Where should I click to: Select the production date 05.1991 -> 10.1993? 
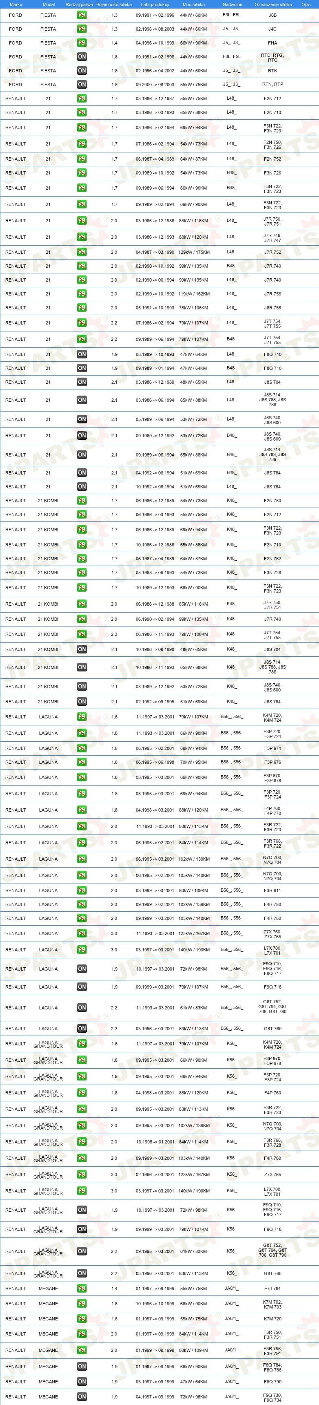click(x=155, y=308)
